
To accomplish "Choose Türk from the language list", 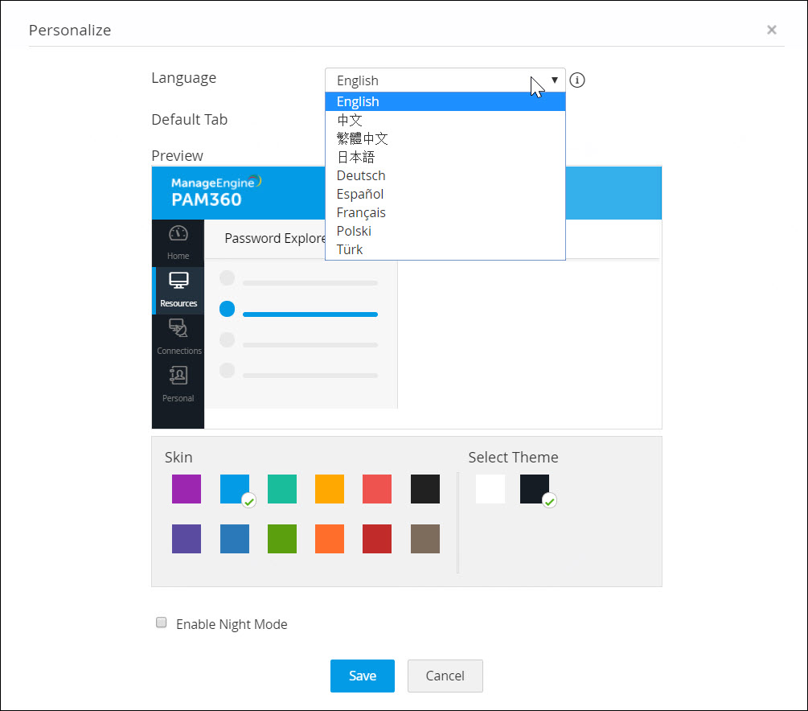I will pos(445,250).
